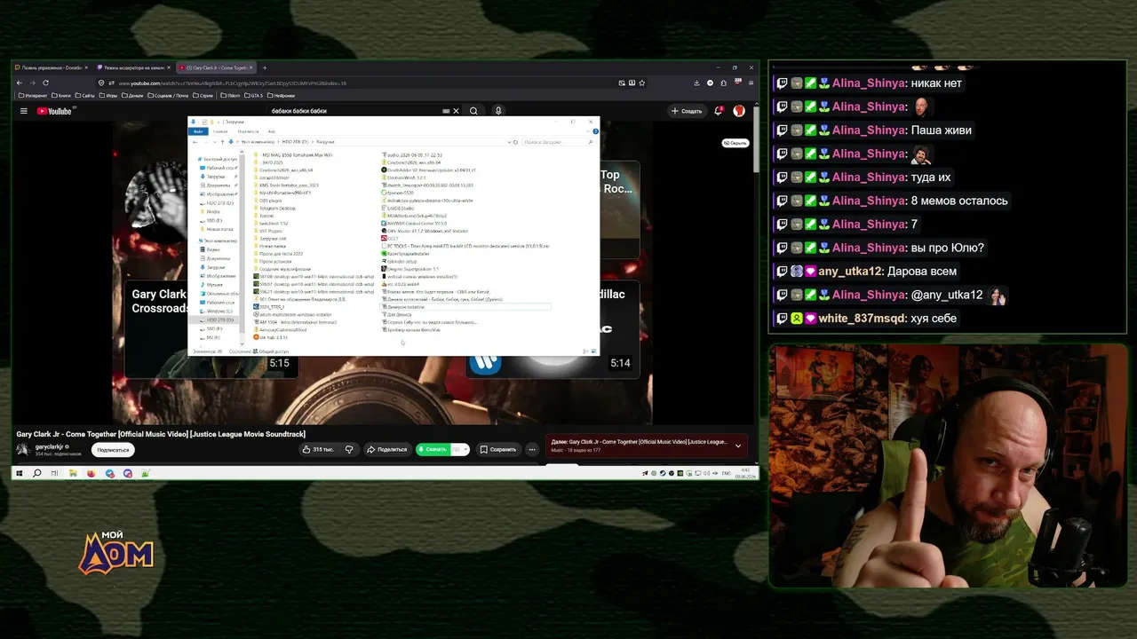Open more actions menu under the video
Screen dimensions: 1137x639
(532, 449)
